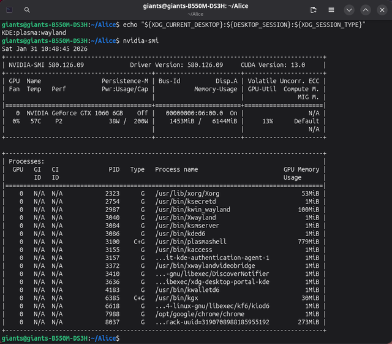Click the 779MiB memory usage value

[309, 242]
